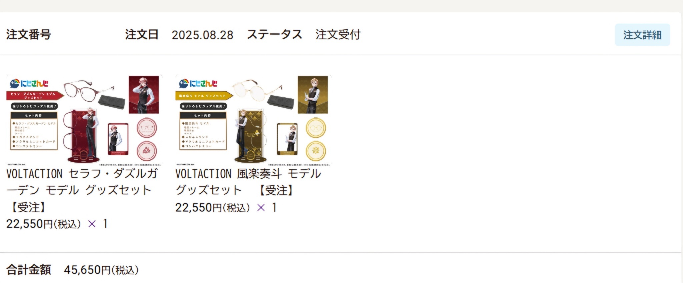Click the first item's 22,550円(税込) price
Image resolution: width=683 pixels, height=283 pixels.
coord(44,224)
